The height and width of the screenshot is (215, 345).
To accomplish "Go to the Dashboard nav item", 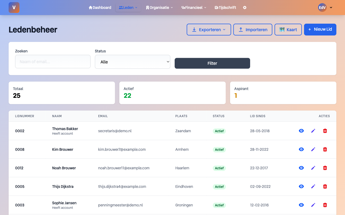I will [x=100, y=8].
